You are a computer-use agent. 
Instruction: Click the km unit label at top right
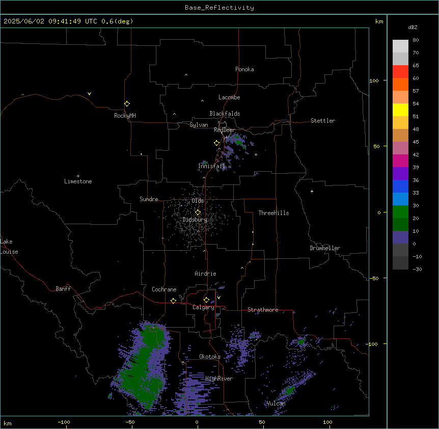(x=379, y=21)
